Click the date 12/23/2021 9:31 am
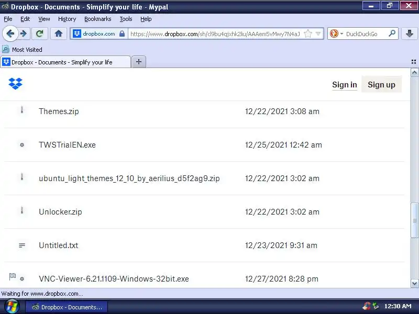The image size is (419, 314). click(281, 245)
